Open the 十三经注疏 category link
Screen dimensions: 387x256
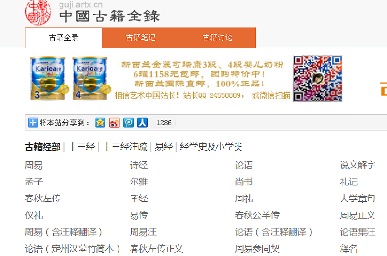click(x=124, y=147)
